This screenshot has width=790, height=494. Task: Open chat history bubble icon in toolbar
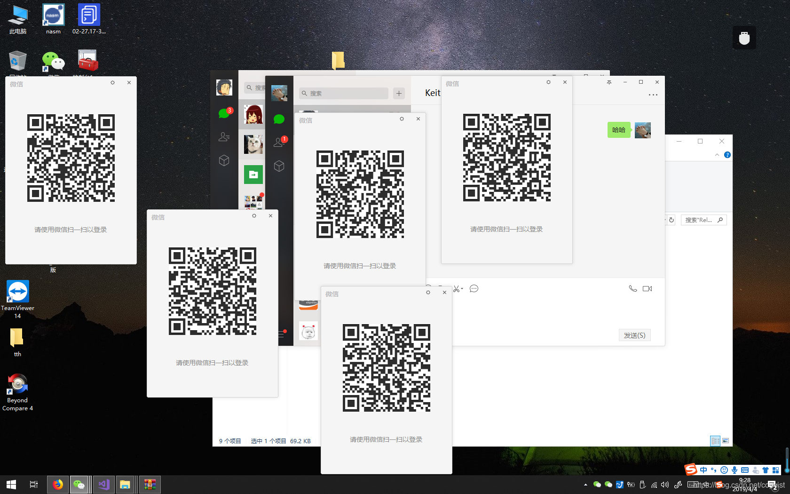coord(474,288)
